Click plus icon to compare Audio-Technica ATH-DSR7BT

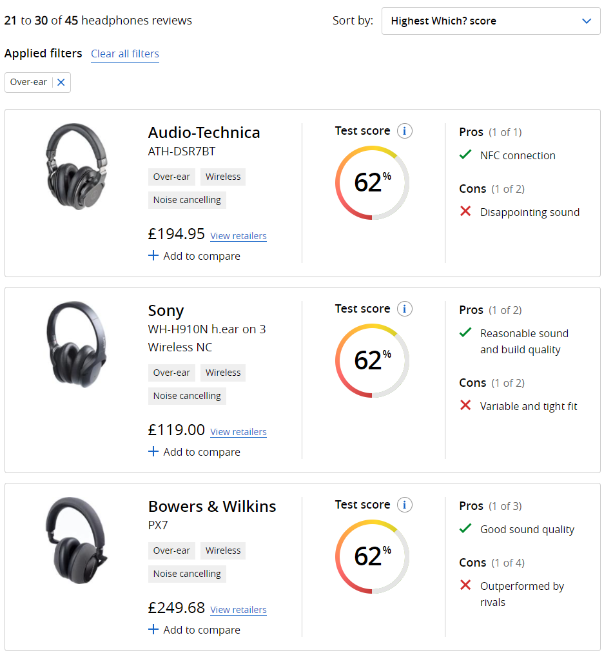[x=153, y=256]
